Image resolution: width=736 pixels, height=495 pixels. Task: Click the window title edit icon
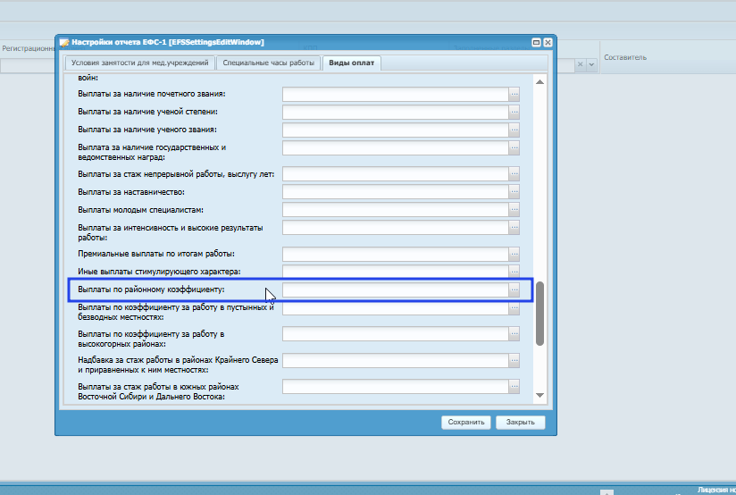64,43
